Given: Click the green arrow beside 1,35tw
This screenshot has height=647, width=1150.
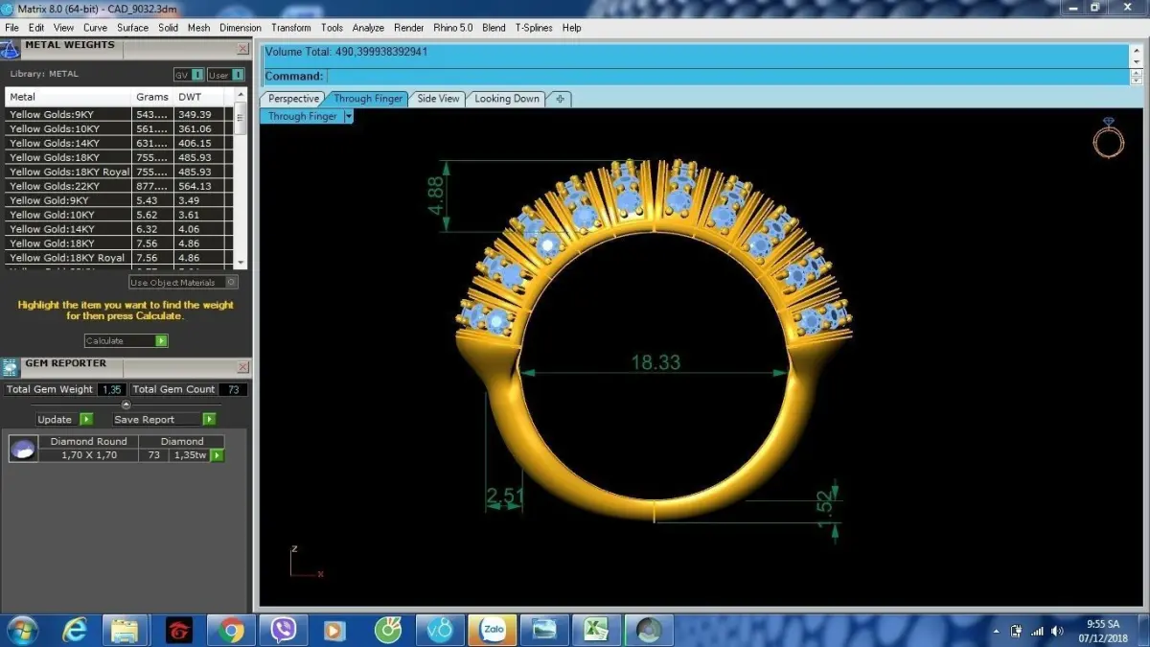Looking at the screenshot, I should 217,455.
